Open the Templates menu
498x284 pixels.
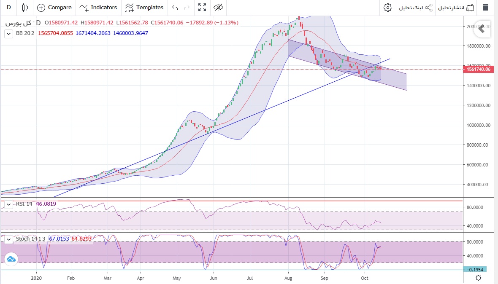click(144, 7)
